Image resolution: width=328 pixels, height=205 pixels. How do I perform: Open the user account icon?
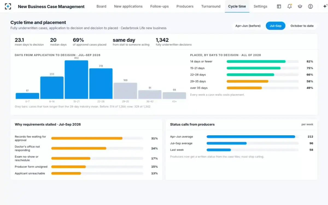310,6
